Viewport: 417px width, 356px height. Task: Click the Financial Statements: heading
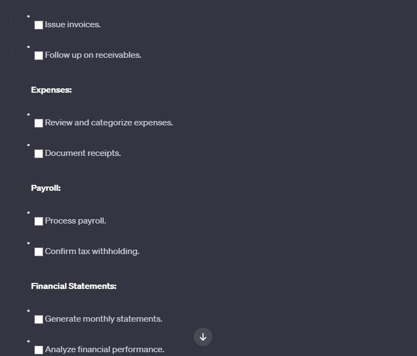coord(74,286)
